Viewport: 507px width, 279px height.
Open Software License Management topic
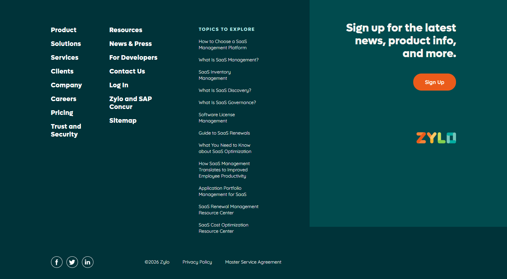click(x=216, y=118)
